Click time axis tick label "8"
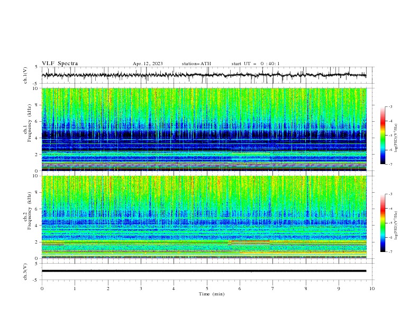Image resolution: width=419 pixels, height=324 pixels. pyautogui.click(x=306, y=289)
